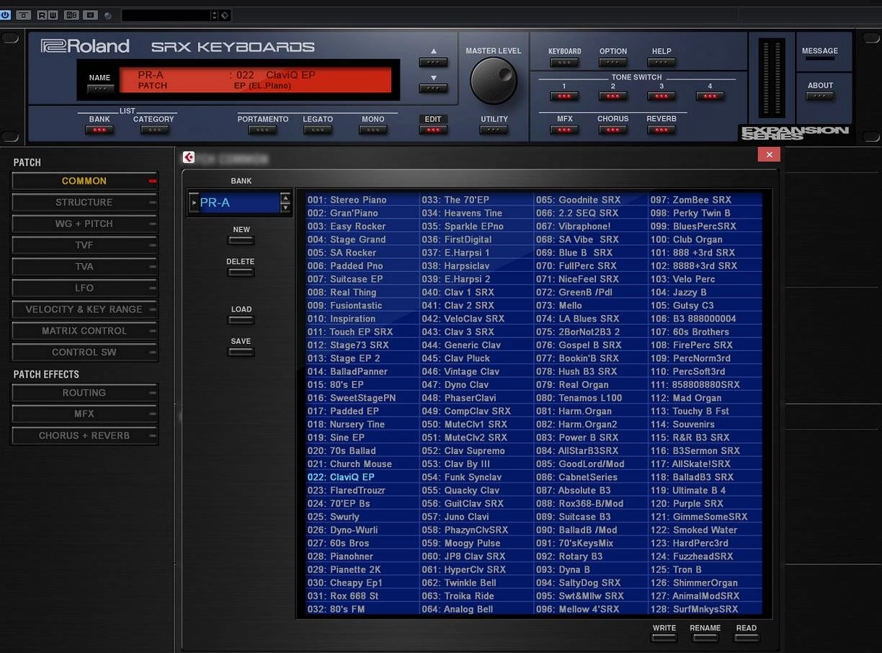Screen dimensions: 882x653
Task: Toggle LEGATO on
Action: click(x=318, y=130)
